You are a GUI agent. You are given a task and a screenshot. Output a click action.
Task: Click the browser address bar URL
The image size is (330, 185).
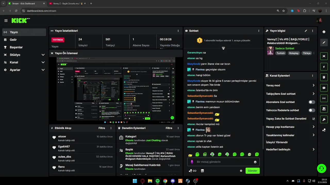pos(42,11)
